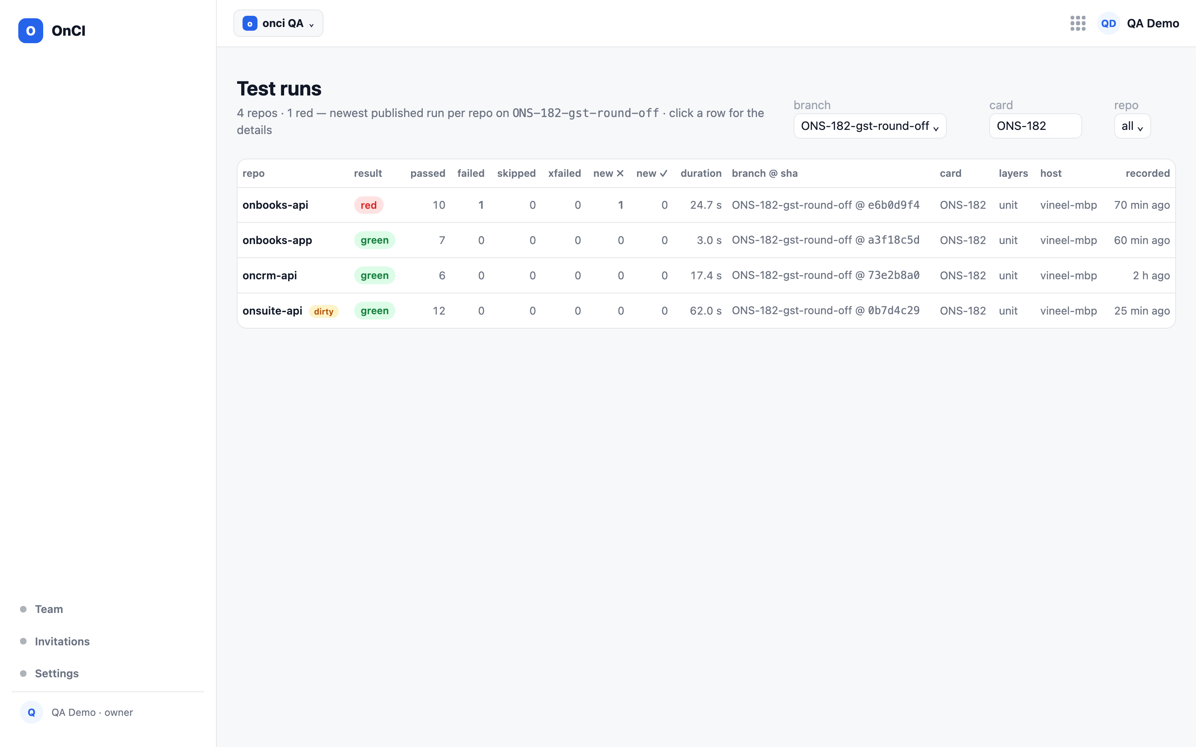The image size is (1196, 747).
Task: Open the onci QA workspace switcher
Action: pos(278,23)
